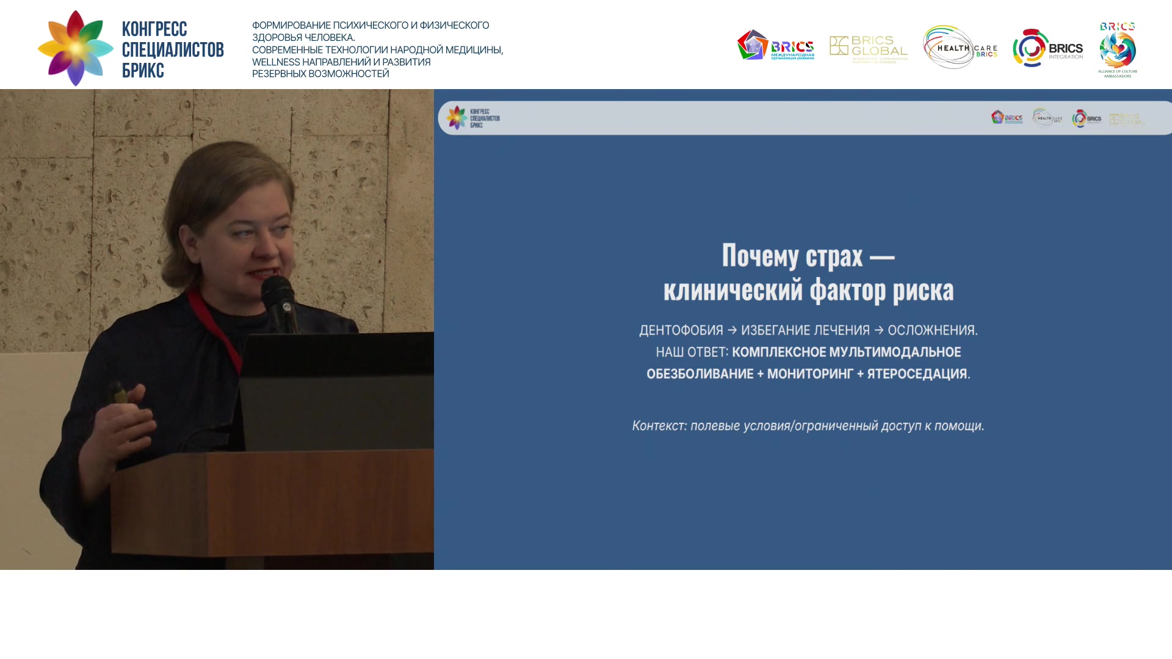Click the gold BRICS GLOBAL logo
Image resolution: width=1172 pixels, height=659 pixels.
[869, 49]
